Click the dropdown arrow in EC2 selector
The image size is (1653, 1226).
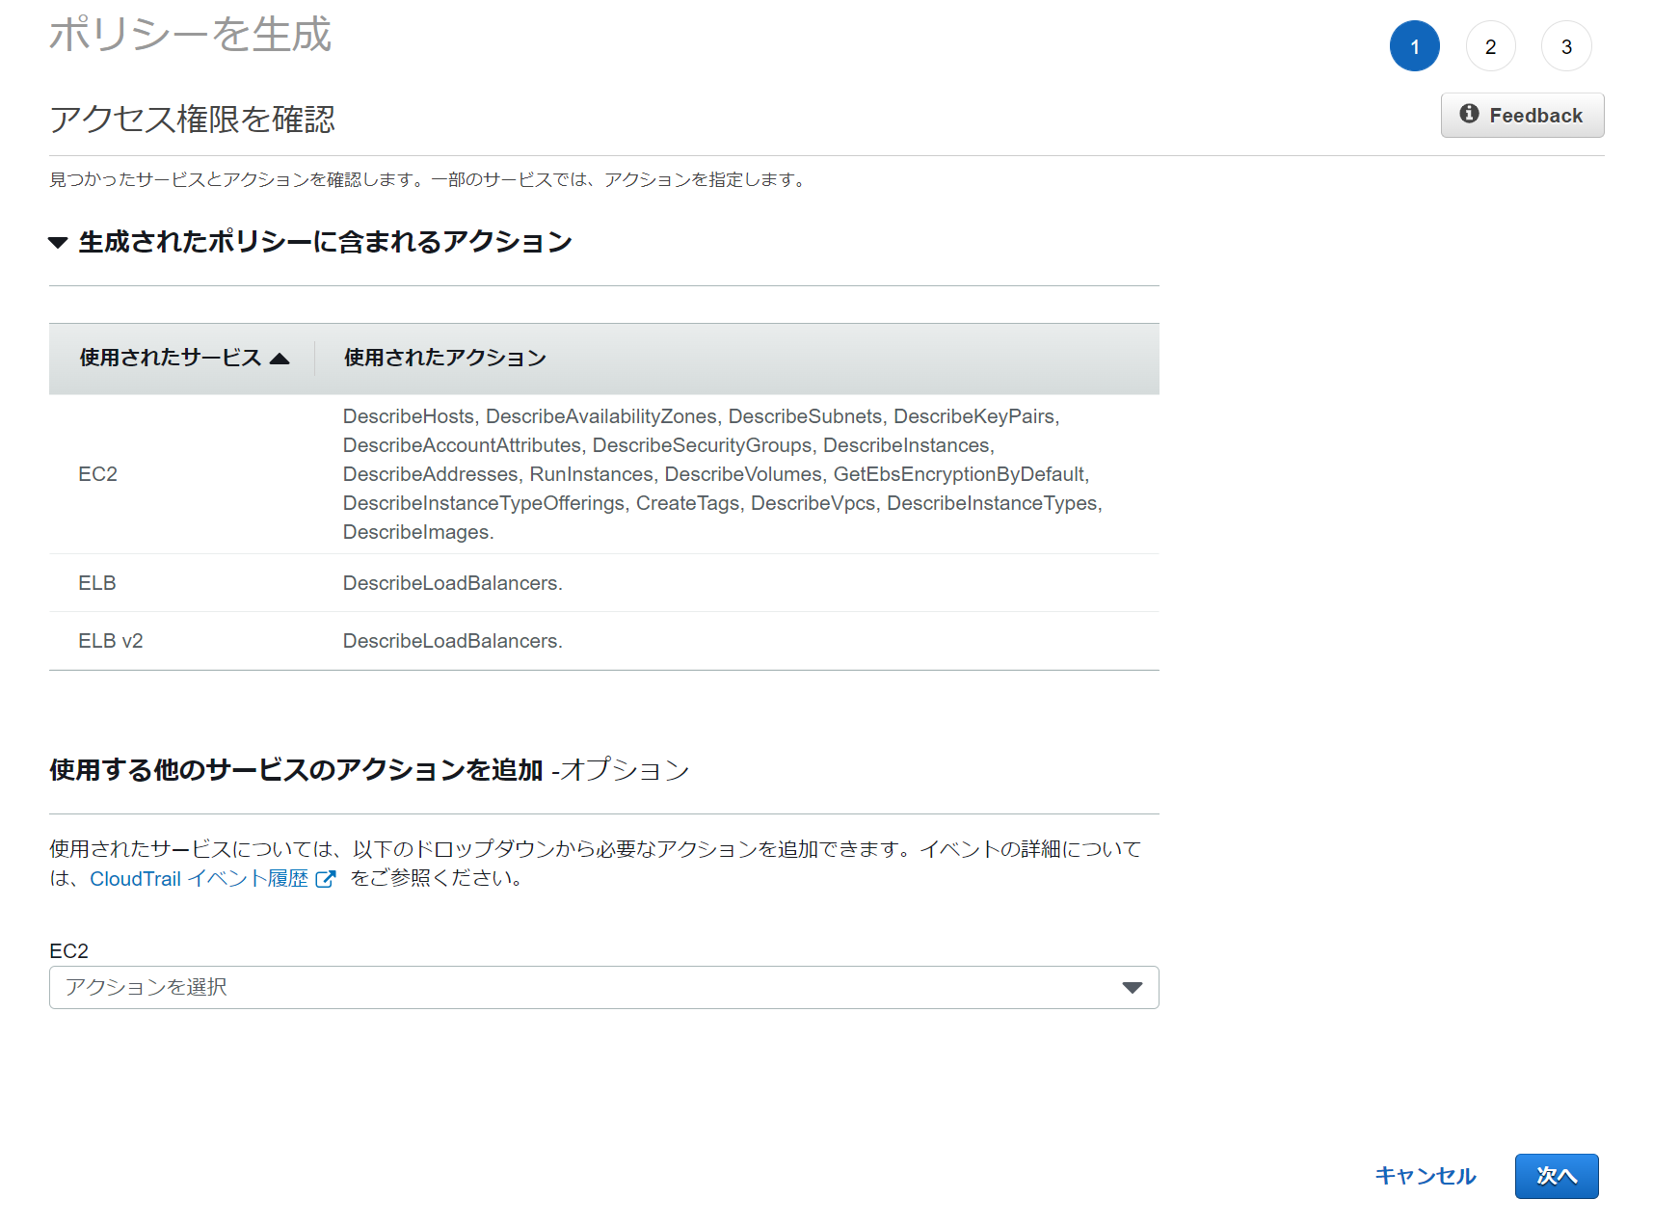[1133, 988]
